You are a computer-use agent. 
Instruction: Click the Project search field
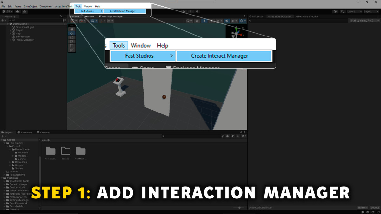point(191,136)
